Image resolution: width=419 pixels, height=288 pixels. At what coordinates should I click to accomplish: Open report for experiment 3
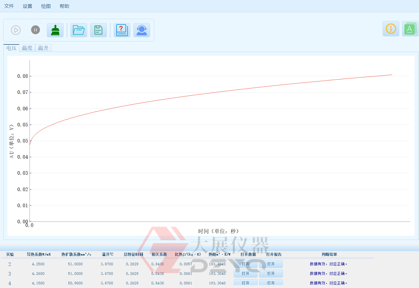coord(271,274)
